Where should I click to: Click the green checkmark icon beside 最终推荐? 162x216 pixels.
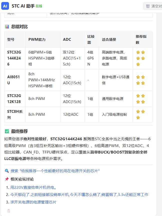click(x=7, y=131)
